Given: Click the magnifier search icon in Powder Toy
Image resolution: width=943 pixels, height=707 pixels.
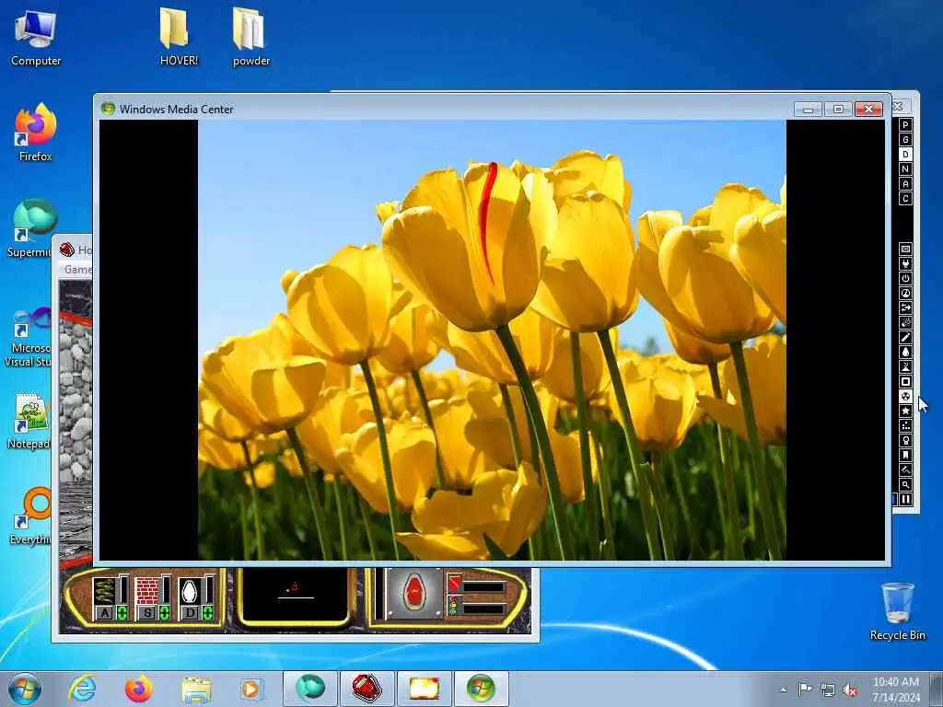Looking at the screenshot, I should pyautogui.click(x=905, y=484).
